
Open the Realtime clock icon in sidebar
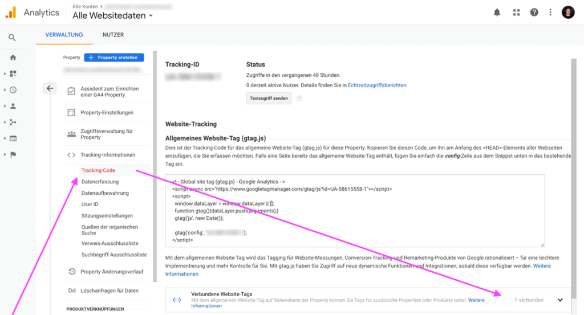click(x=13, y=90)
